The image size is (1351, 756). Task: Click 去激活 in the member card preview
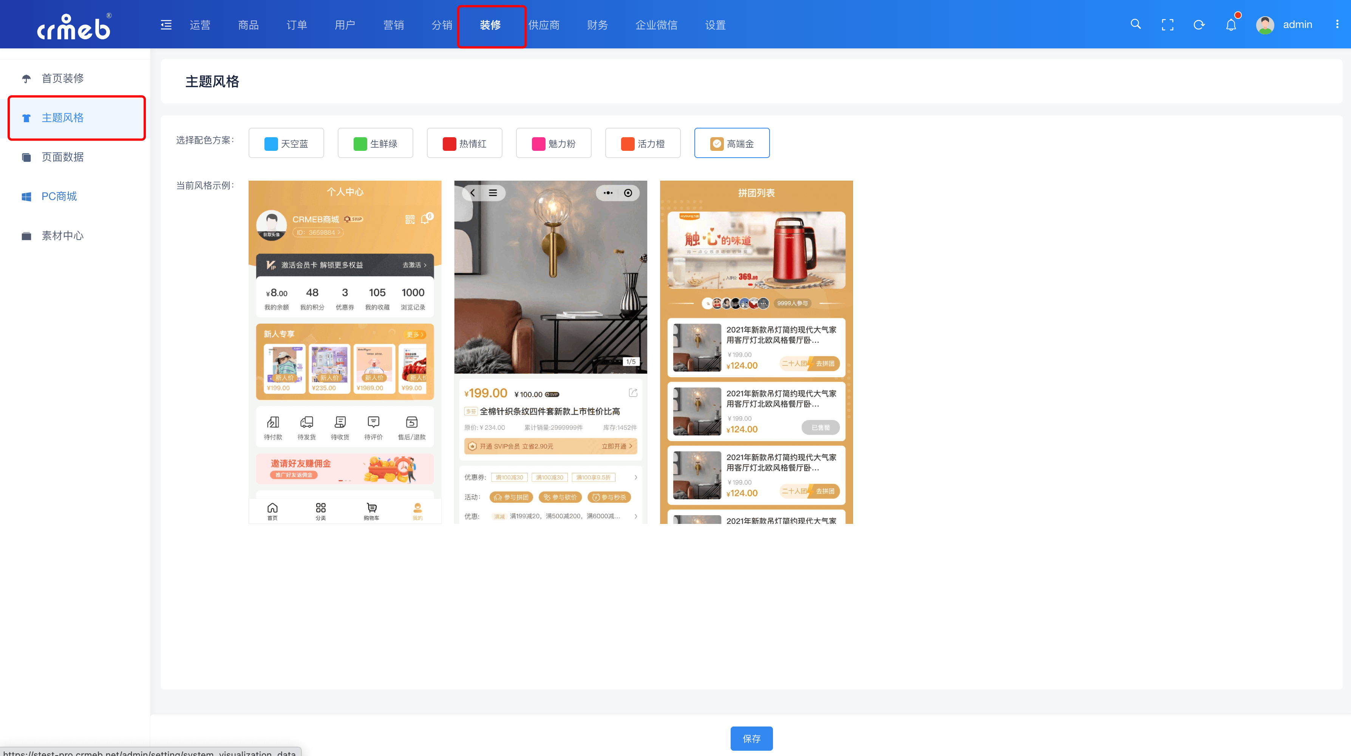[x=414, y=265]
